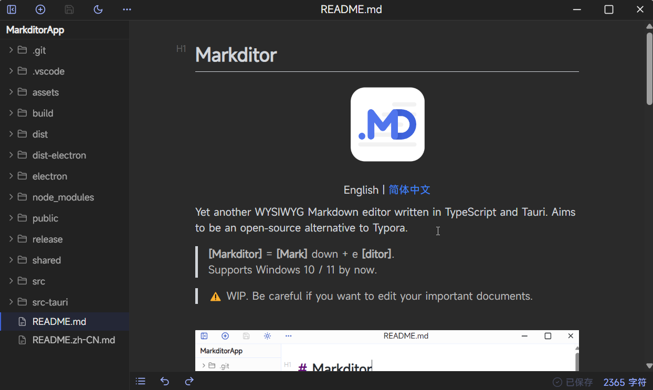This screenshot has height=390, width=653.
Task: Click the README.md window title
Action: point(351,9)
